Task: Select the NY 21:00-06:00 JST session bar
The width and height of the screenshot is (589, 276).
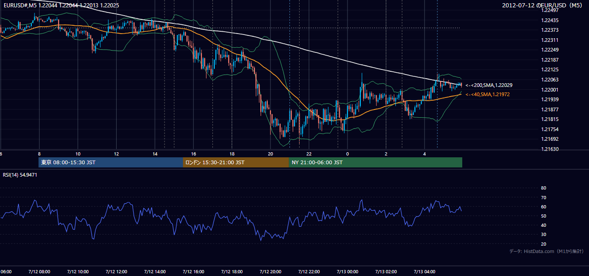Action: (x=376, y=162)
